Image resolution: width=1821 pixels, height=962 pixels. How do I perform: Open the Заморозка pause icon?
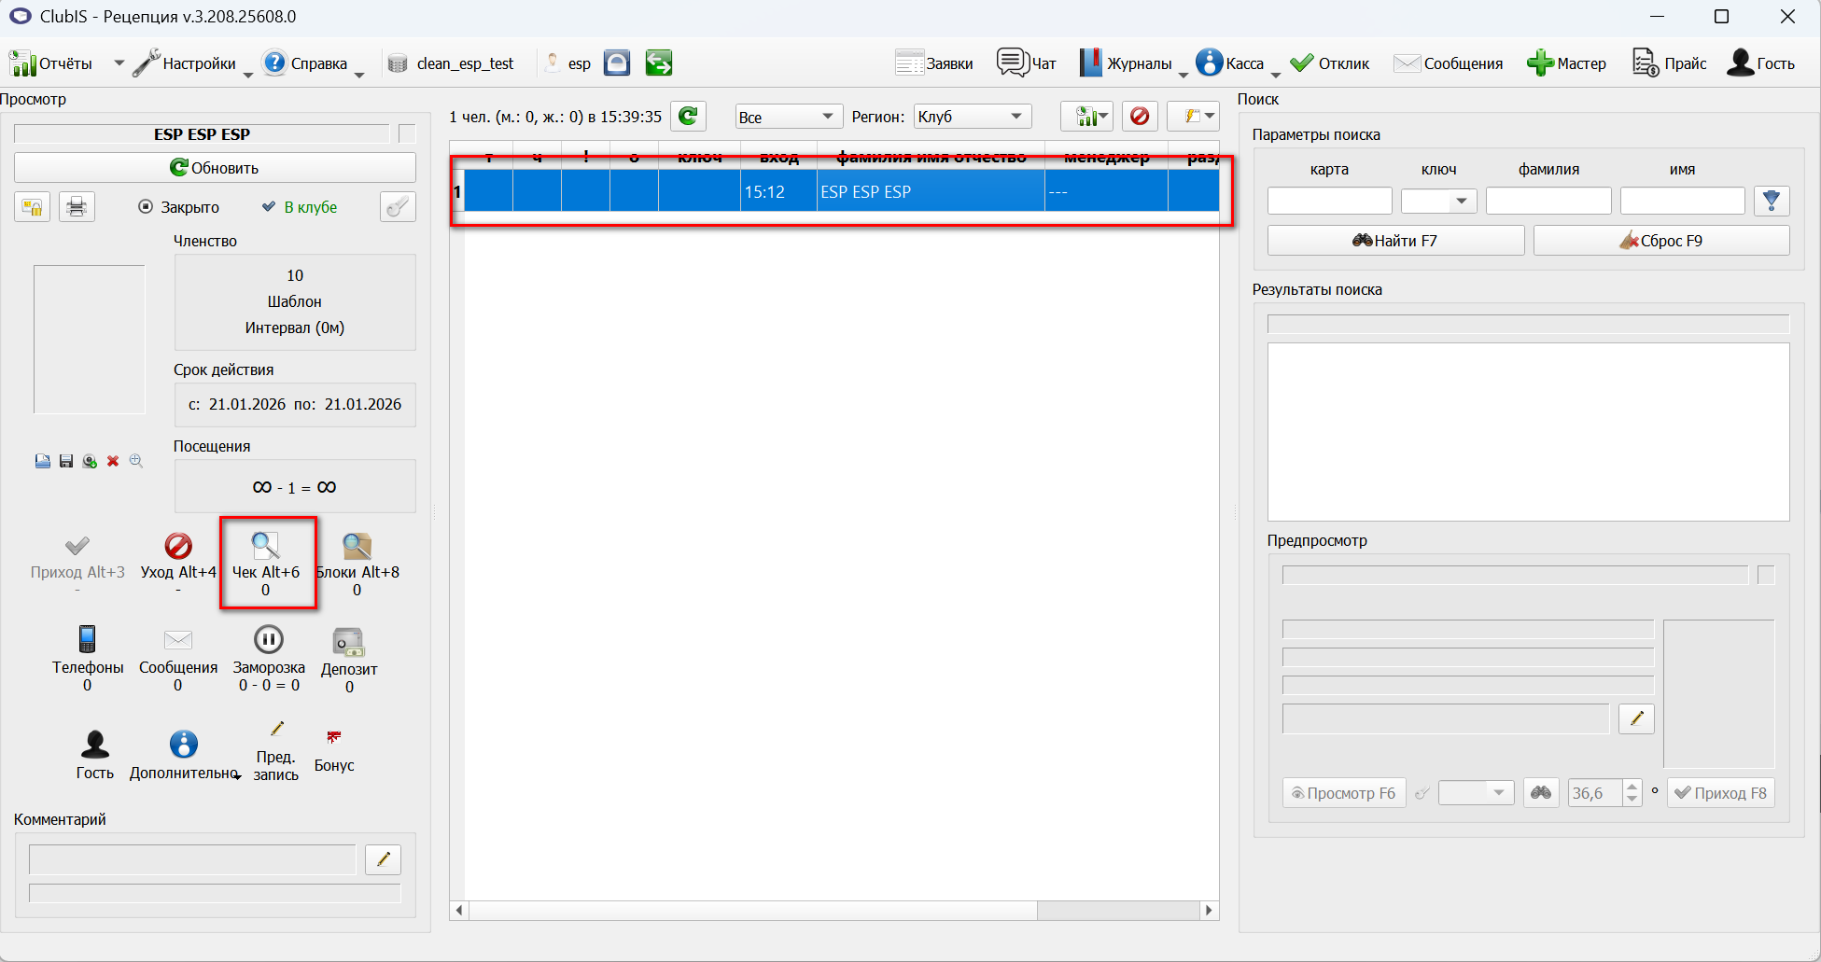pyautogui.click(x=269, y=639)
